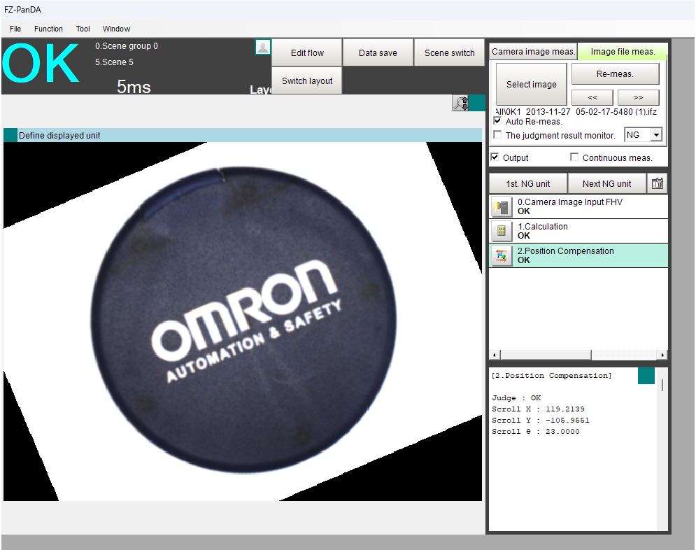Screen dimensions: 696x550
Task: Click the icon beside Next NG unit
Action: pos(658,183)
